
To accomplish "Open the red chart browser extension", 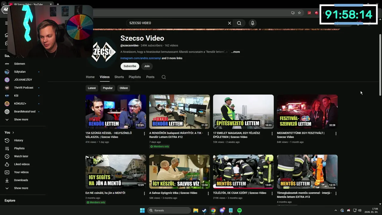I will click(309, 13).
